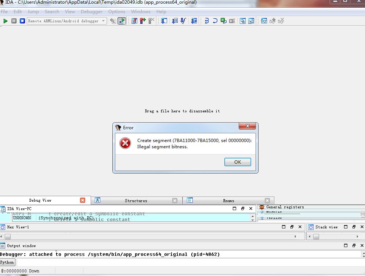
Task: Open the Jump menu
Action: 33,12
